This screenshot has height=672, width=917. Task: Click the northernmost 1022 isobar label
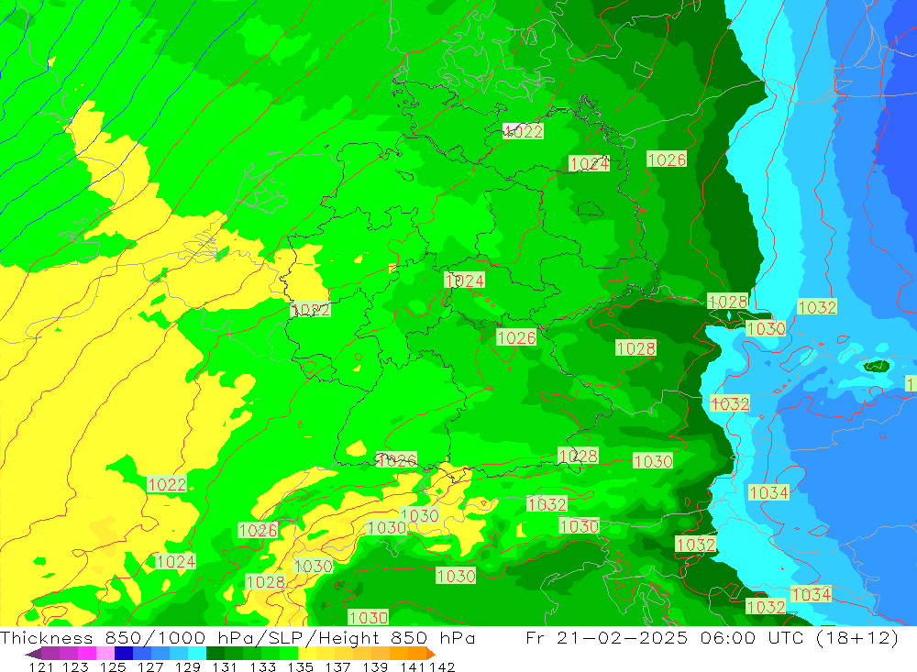pos(523,131)
